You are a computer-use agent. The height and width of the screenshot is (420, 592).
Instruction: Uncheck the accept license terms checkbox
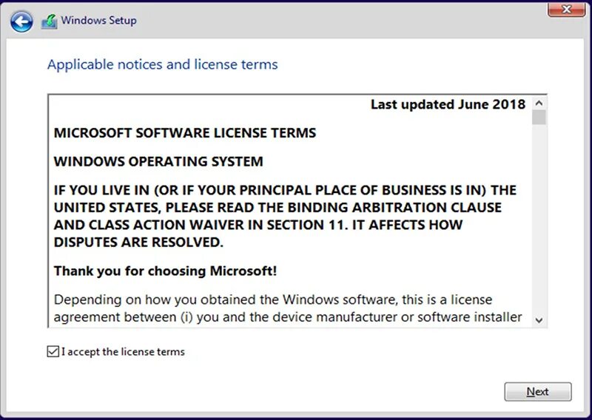coord(53,352)
